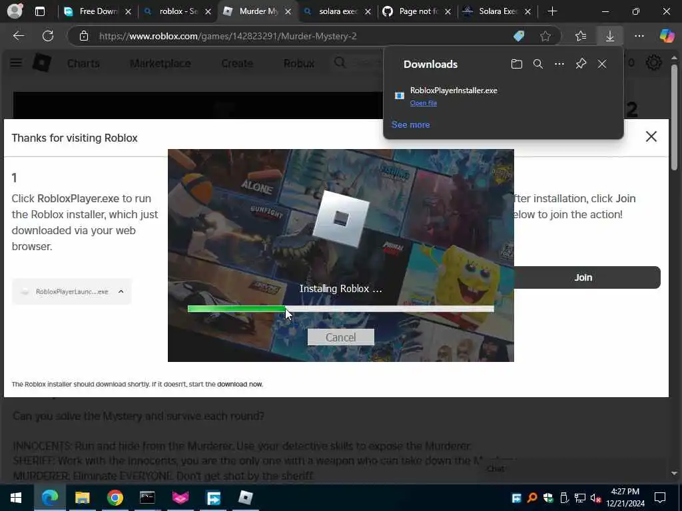
Task: Open the tab actions menu icon
Action: (39, 11)
